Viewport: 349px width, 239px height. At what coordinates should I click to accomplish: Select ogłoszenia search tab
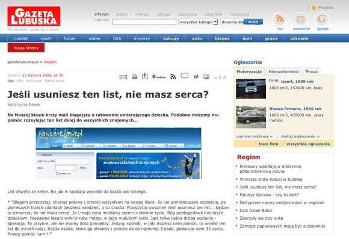coord(187,14)
